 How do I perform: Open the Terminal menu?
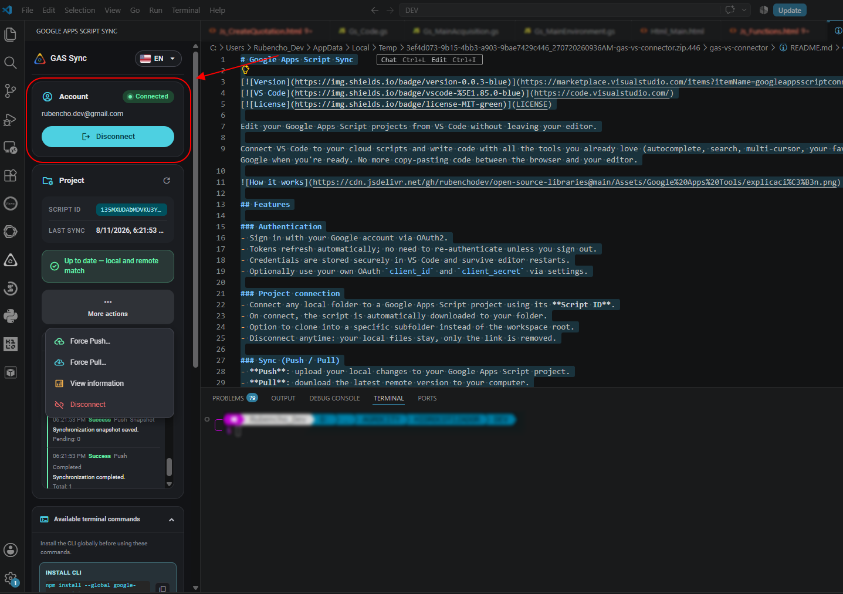(x=185, y=10)
